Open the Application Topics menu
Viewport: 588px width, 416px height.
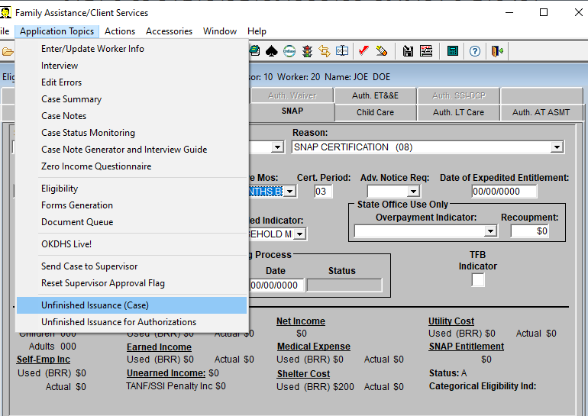coord(57,31)
